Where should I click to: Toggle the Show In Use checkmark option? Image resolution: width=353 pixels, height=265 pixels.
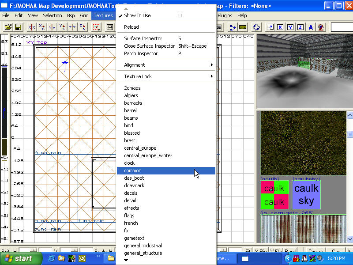[137, 15]
